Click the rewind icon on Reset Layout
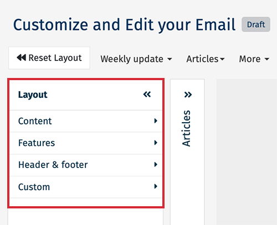 coord(21,57)
